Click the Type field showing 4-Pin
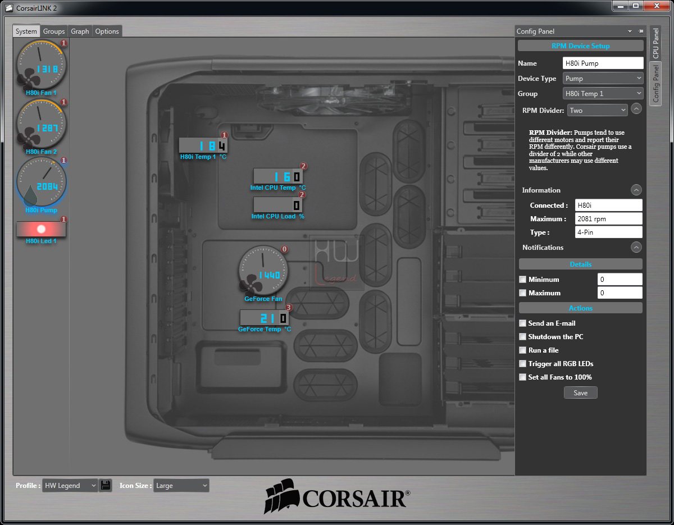Image resolution: width=674 pixels, height=525 pixels. point(609,232)
